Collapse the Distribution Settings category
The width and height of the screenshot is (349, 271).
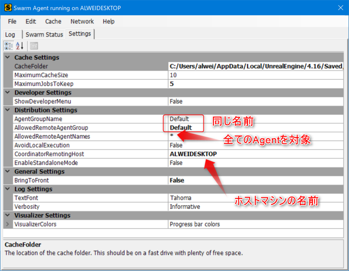(x=7, y=110)
